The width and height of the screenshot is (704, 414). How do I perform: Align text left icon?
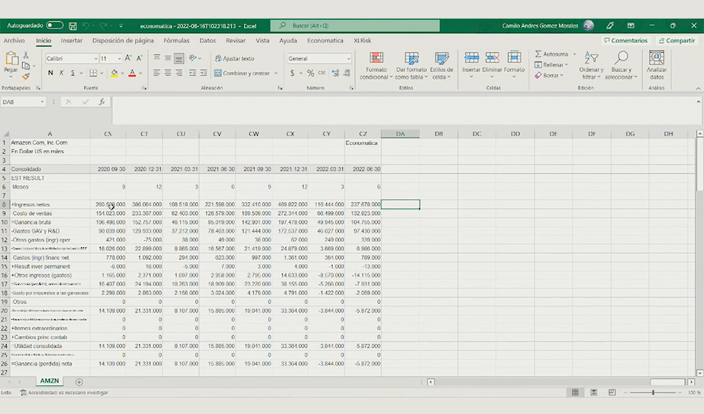click(157, 73)
